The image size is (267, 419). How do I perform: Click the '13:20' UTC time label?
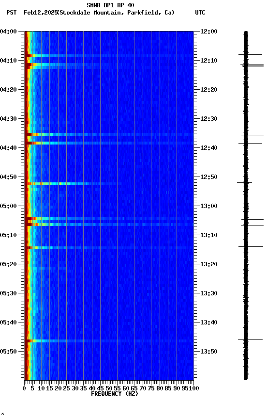[209, 265]
